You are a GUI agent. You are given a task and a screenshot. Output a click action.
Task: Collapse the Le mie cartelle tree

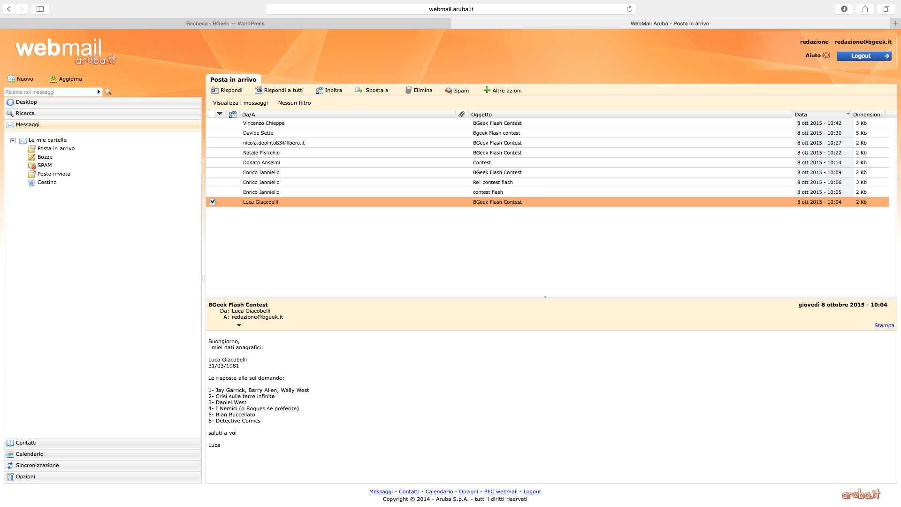[13, 140]
